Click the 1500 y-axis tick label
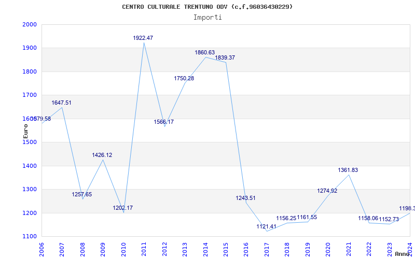Screen dimensions: 415x259 coord(30,142)
